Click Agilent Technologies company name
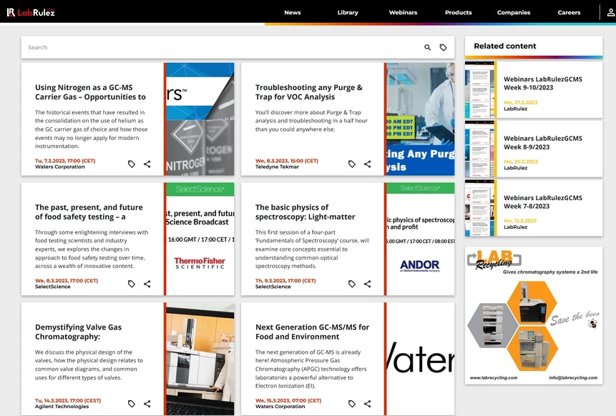The image size is (616, 416). click(62, 406)
